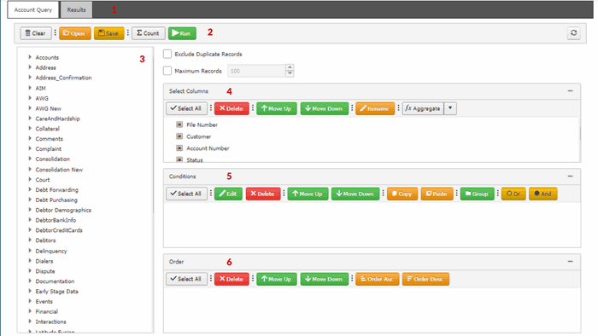
Task: Expand the Financial tree node
Action: [30, 311]
